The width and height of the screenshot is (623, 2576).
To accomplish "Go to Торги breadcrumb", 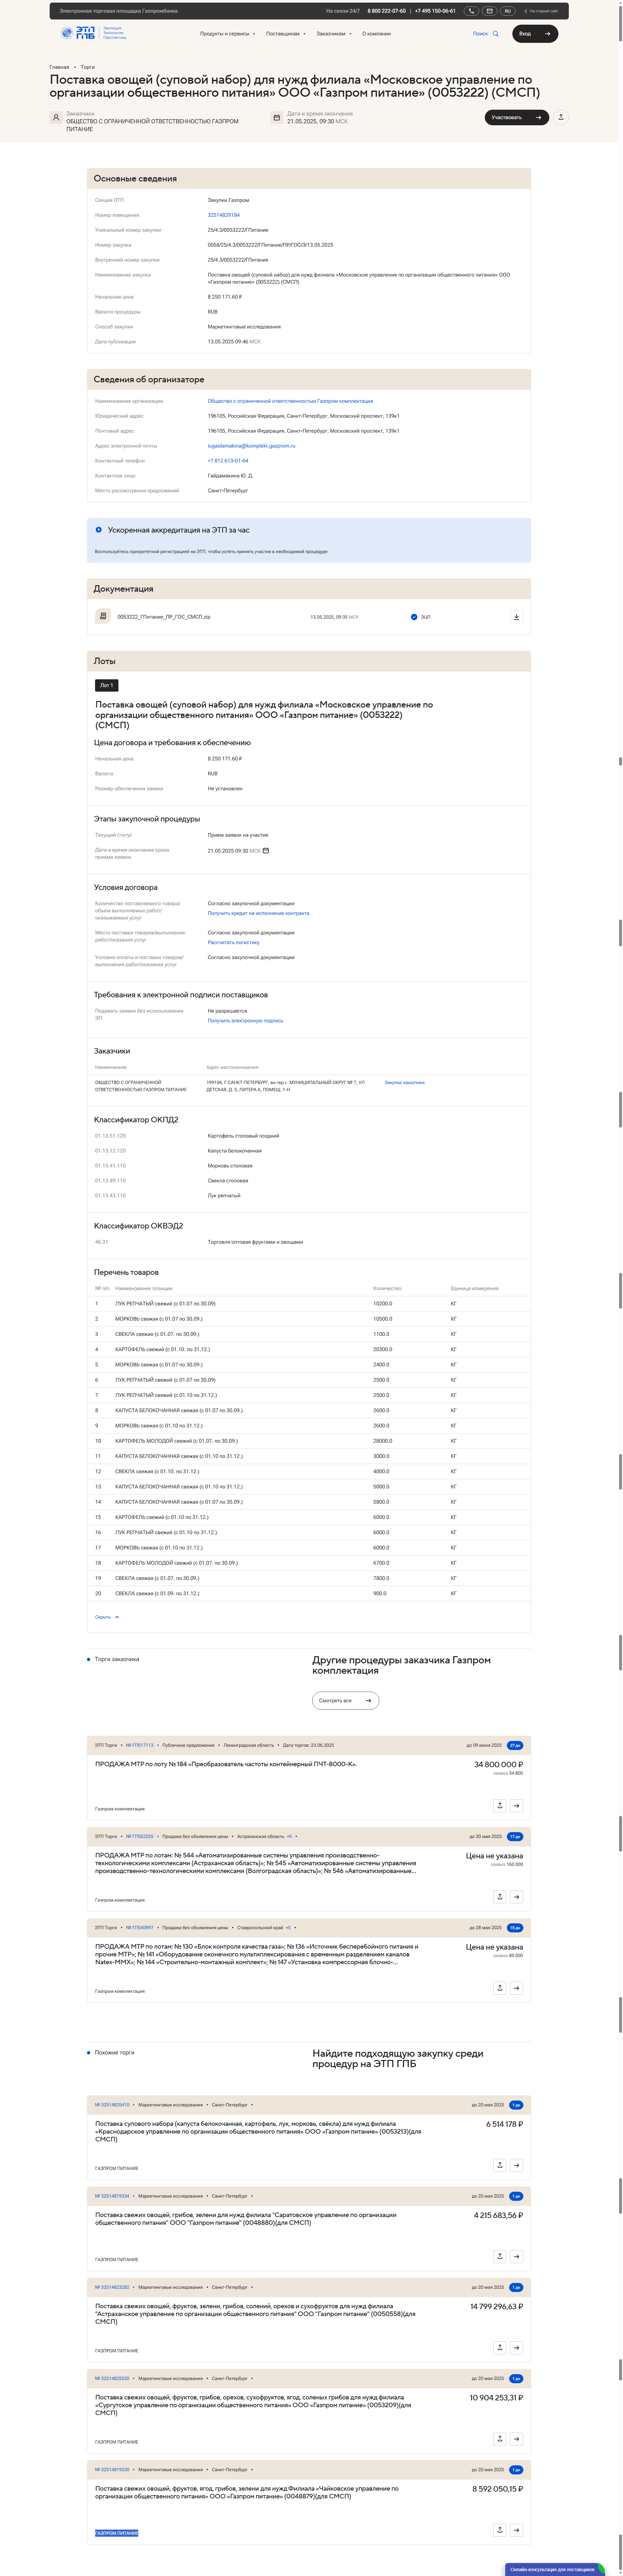I will click(x=88, y=67).
